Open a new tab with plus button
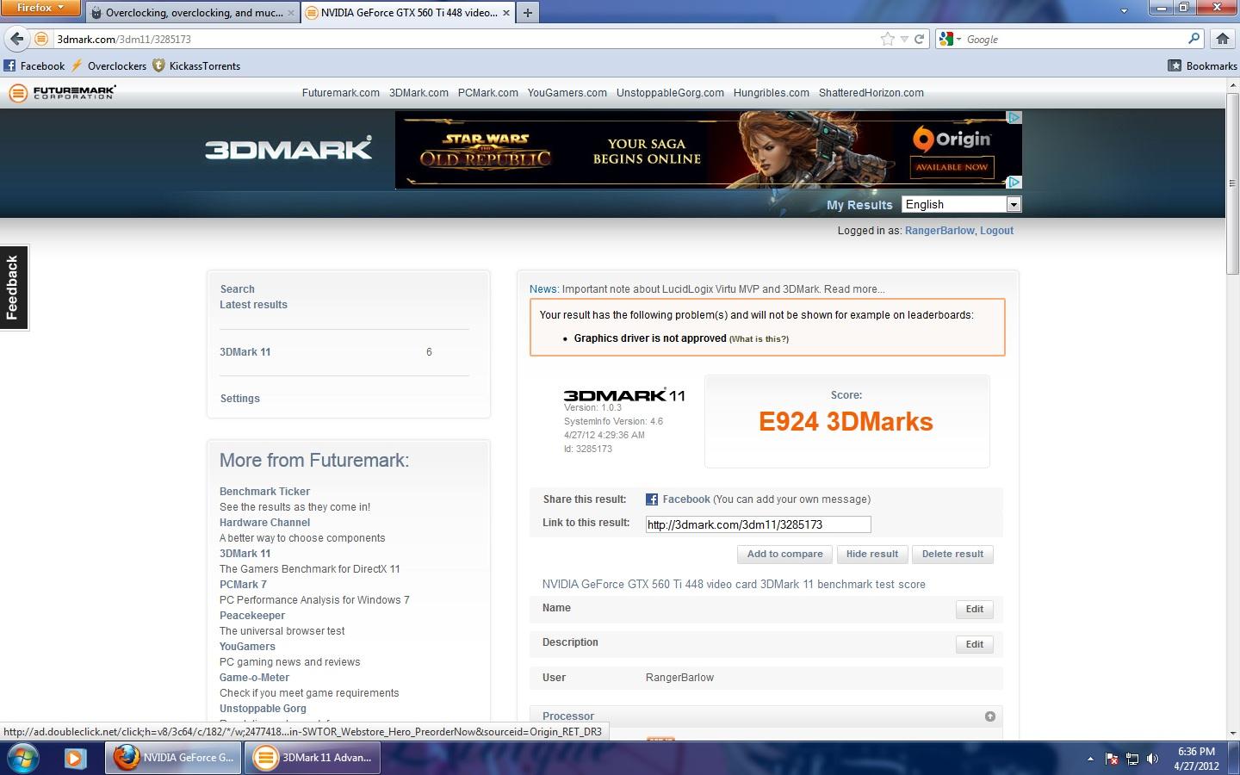The image size is (1240, 775). 527,13
